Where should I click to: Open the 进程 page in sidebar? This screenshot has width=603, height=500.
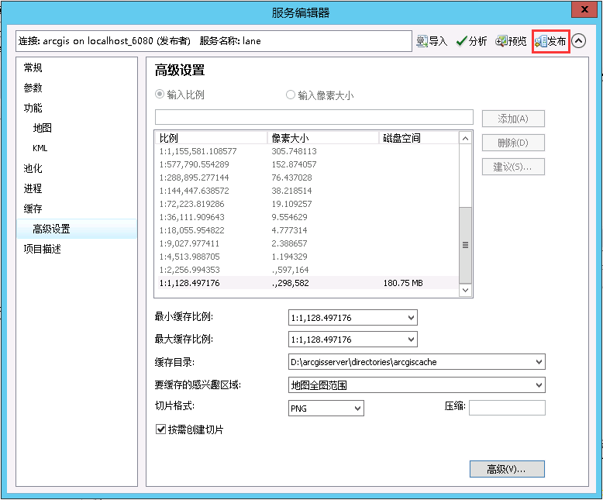[x=33, y=188]
